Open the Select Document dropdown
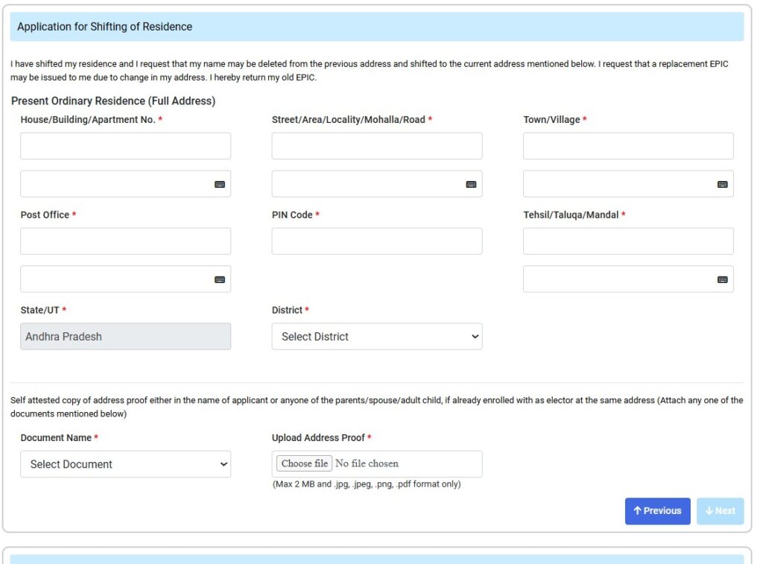Screen dimensions: 763x564 pyautogui.click(x=125, y=463)
